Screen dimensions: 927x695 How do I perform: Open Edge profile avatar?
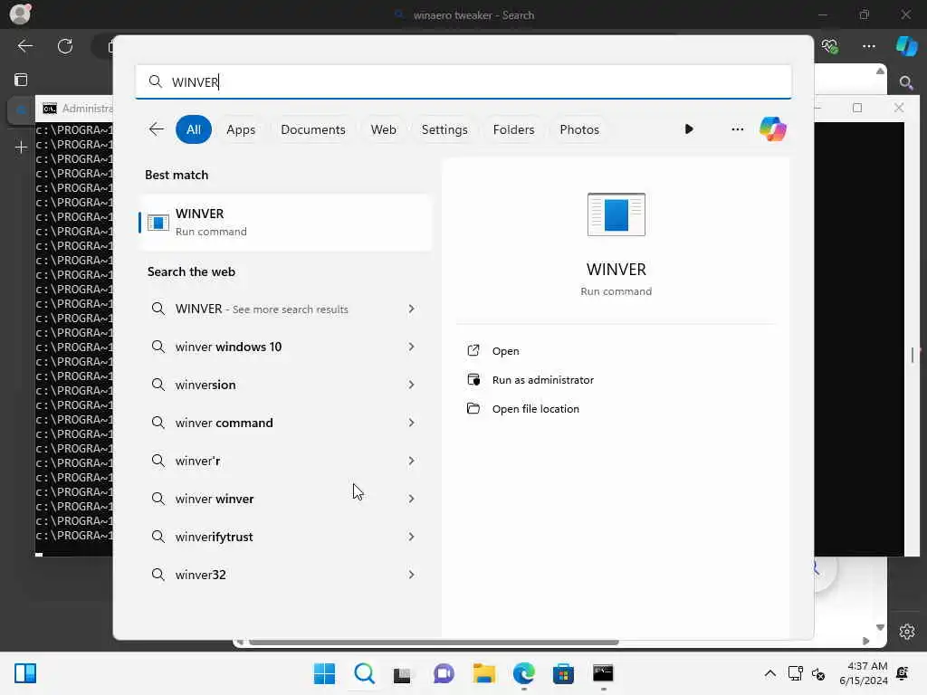pyautogui.click(x=20, y=14)
